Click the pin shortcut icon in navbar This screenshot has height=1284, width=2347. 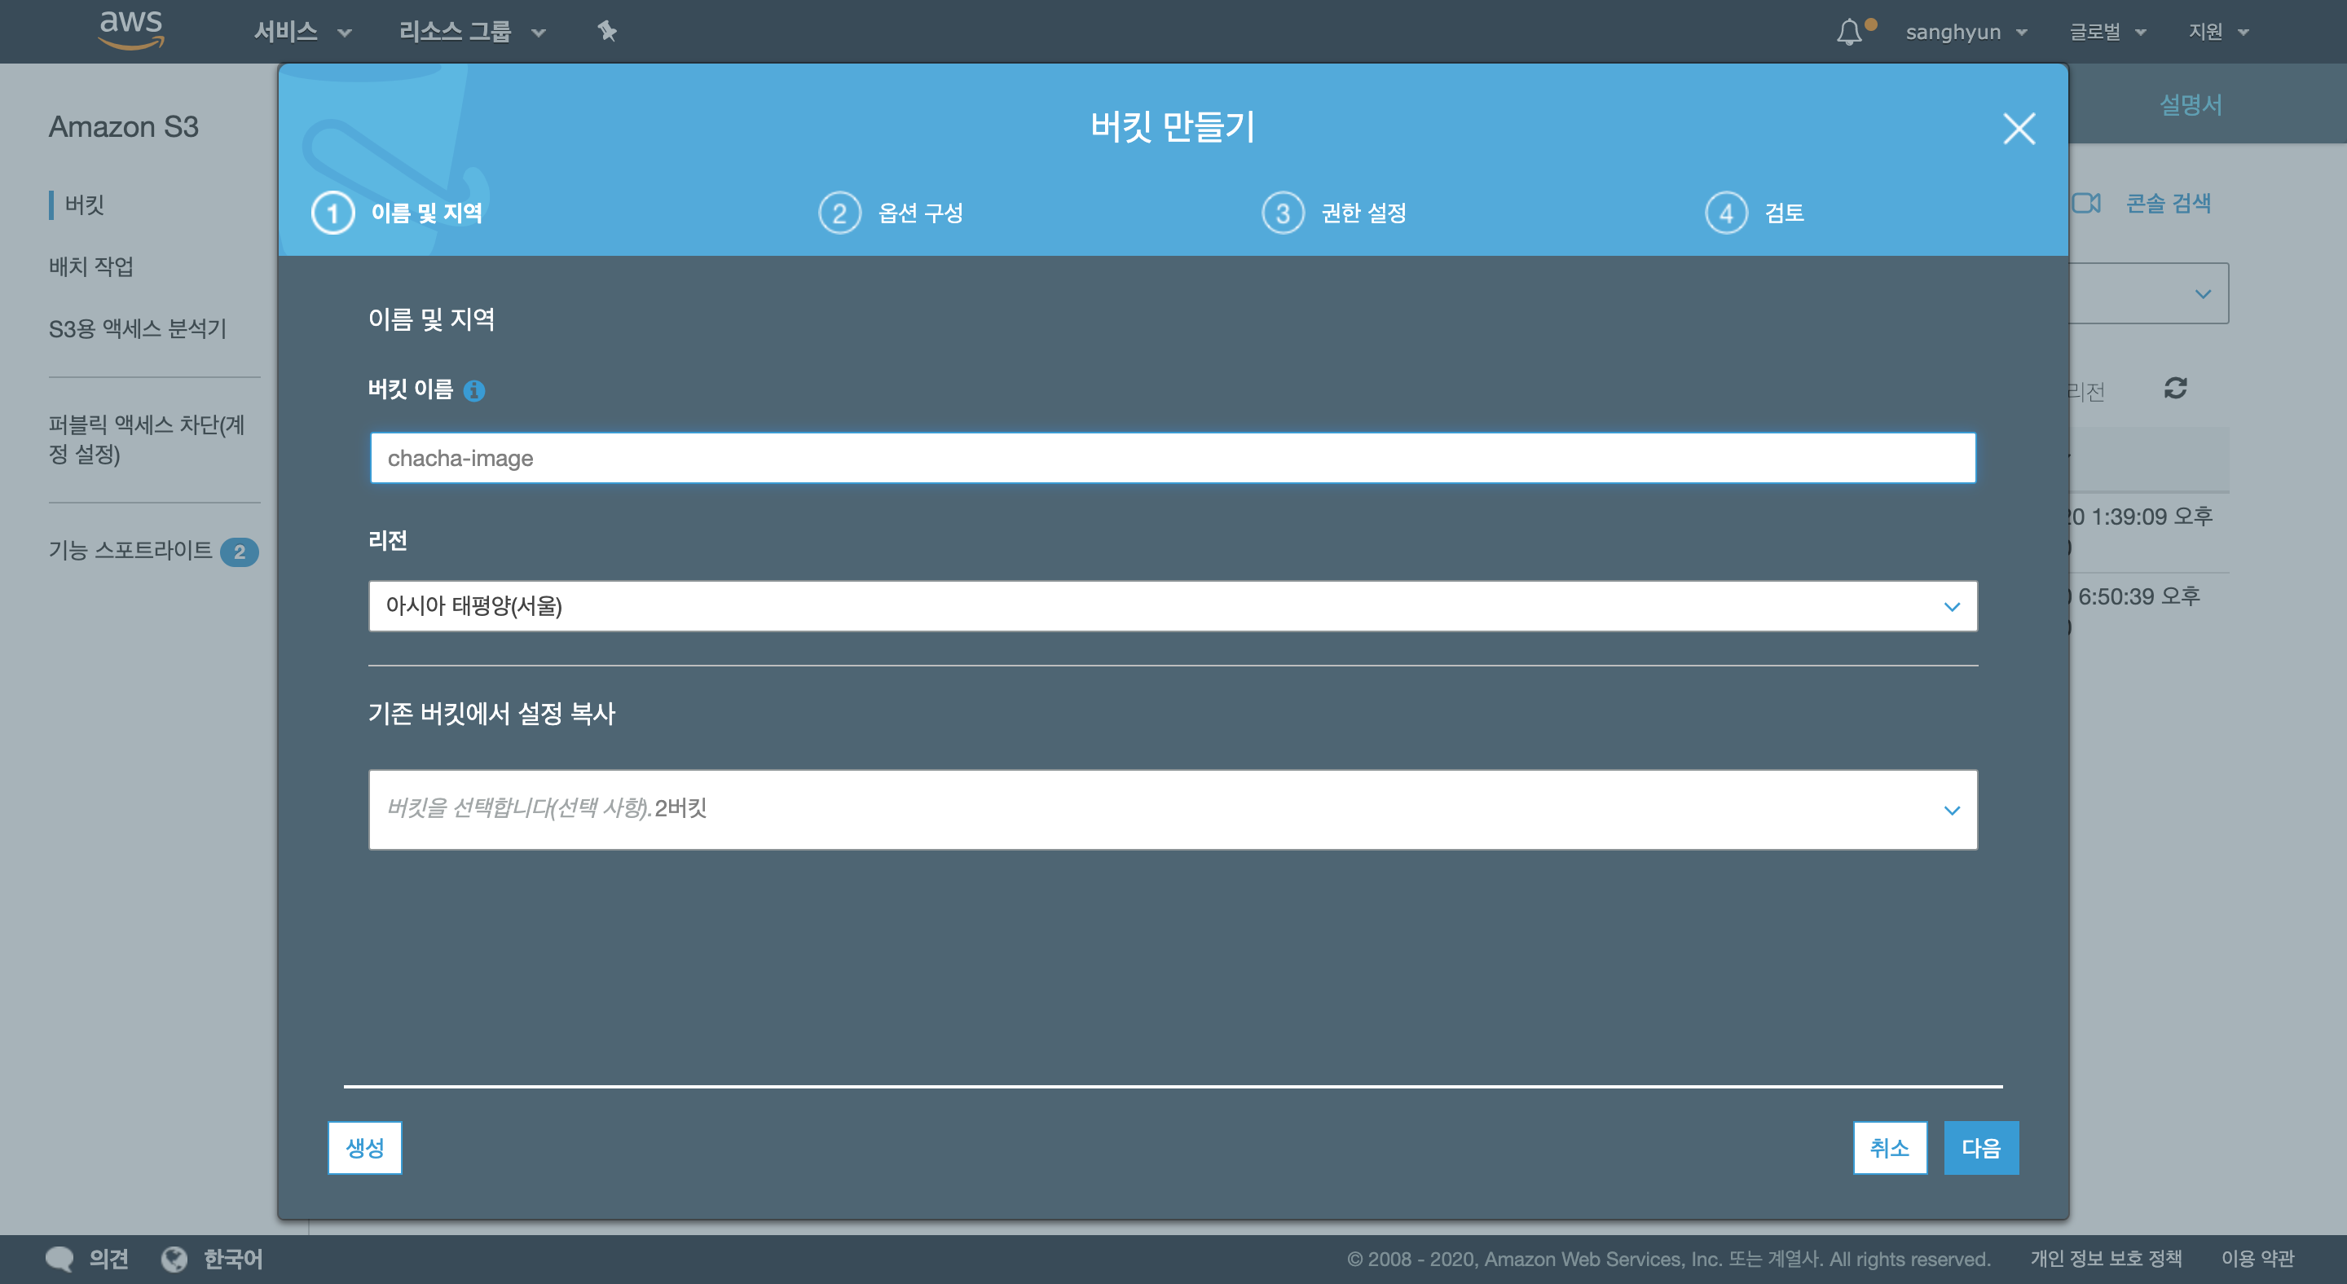[607, 32]
